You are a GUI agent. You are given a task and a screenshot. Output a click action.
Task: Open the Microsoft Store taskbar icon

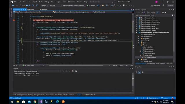pyautogui.click(x=23, y=102)
